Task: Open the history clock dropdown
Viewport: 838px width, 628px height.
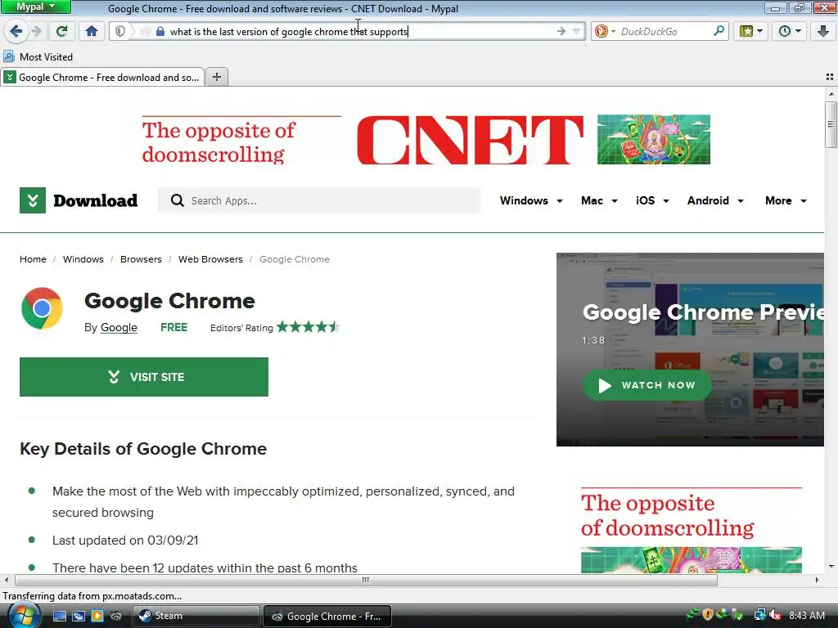Action: coord(790,31)
